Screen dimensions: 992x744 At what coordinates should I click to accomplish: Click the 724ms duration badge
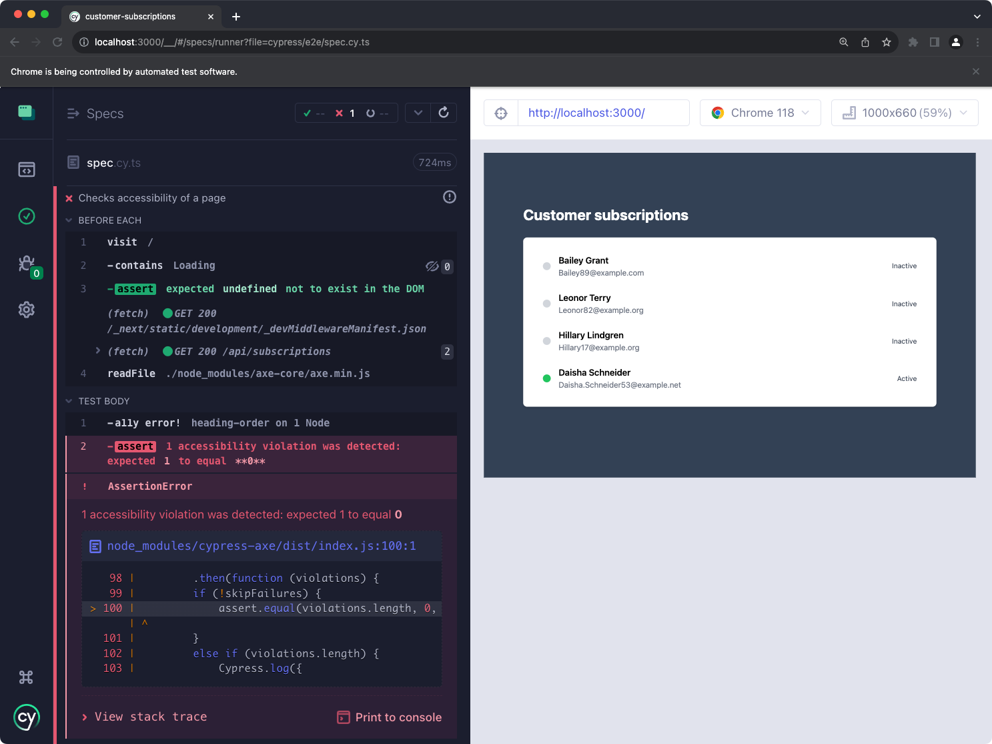(x=435, y=162)
